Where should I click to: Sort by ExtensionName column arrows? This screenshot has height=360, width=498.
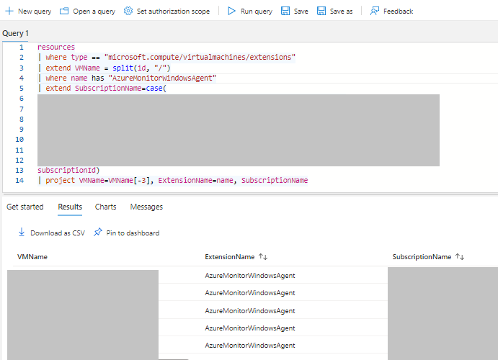point(263,256)
